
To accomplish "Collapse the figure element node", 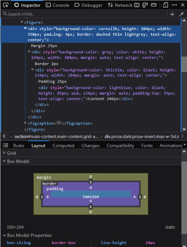I will (22, 22).
